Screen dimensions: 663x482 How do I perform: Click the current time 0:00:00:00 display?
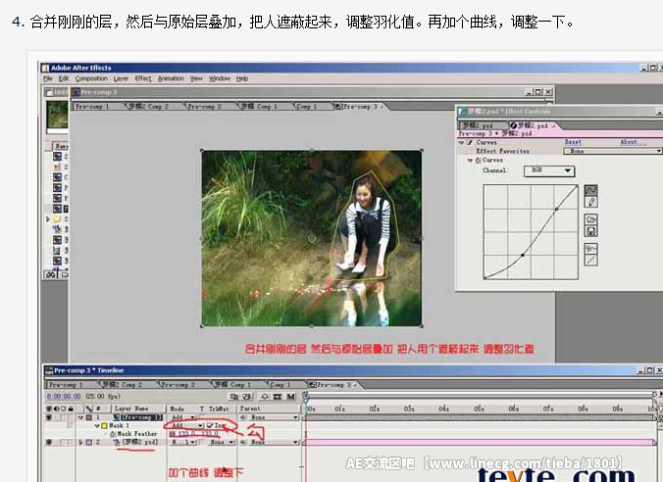64,397
